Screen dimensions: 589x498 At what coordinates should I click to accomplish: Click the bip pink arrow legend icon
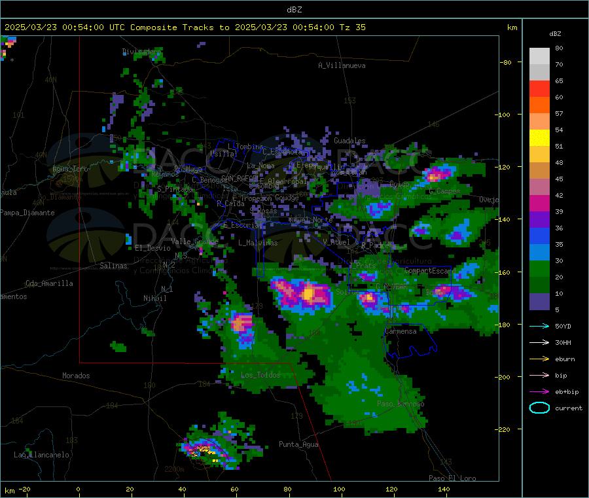click(x=539, y=375)
